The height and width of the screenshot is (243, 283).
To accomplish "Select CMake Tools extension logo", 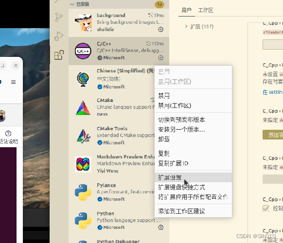I will click(x=83, y=136).
